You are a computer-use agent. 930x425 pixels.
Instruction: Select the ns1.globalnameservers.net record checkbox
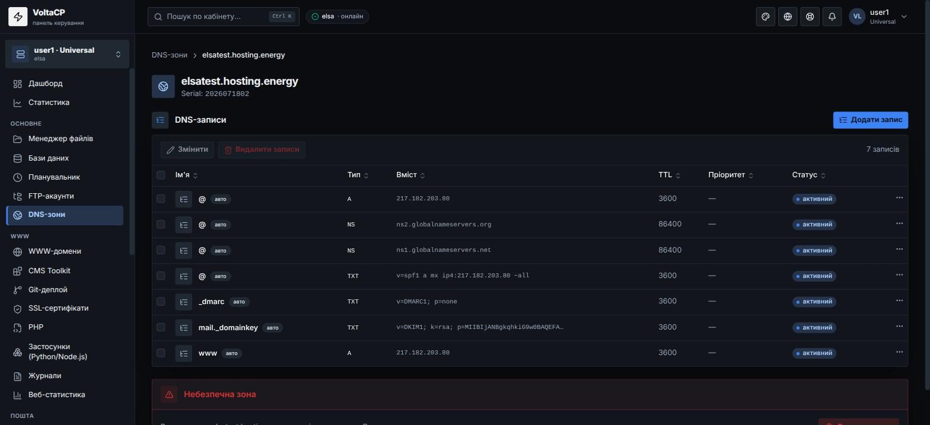click(161, 250)
